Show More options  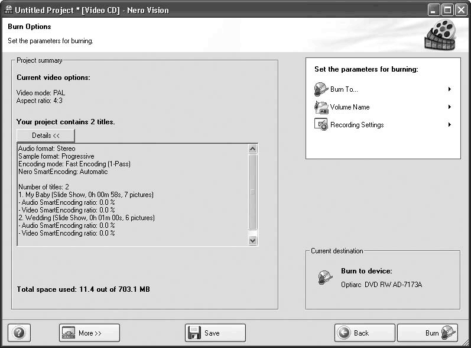point(89,333)
